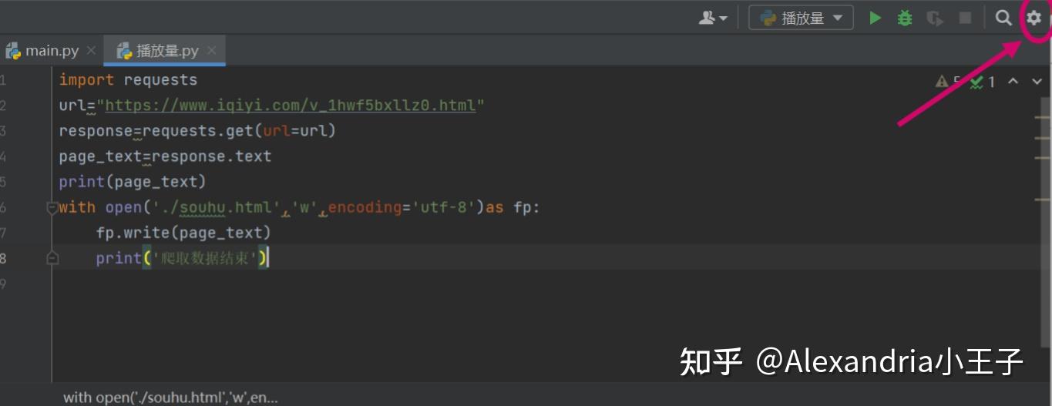Go to previous highlighted error arrow
Image resolution: width=1052 pixels, height=406 pixels.
pos(1013,81)
